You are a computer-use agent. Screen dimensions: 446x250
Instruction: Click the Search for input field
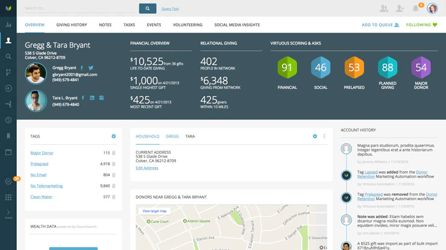click(79, 8)
